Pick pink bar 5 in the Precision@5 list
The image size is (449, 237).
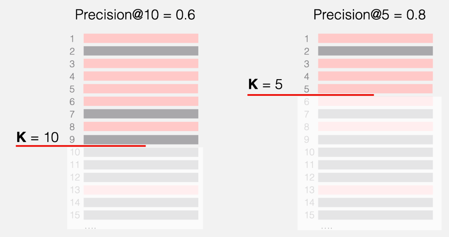coord(375,89)
